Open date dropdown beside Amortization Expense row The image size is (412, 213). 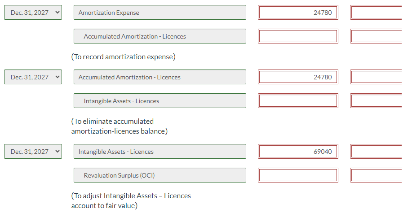coord(33,13)
